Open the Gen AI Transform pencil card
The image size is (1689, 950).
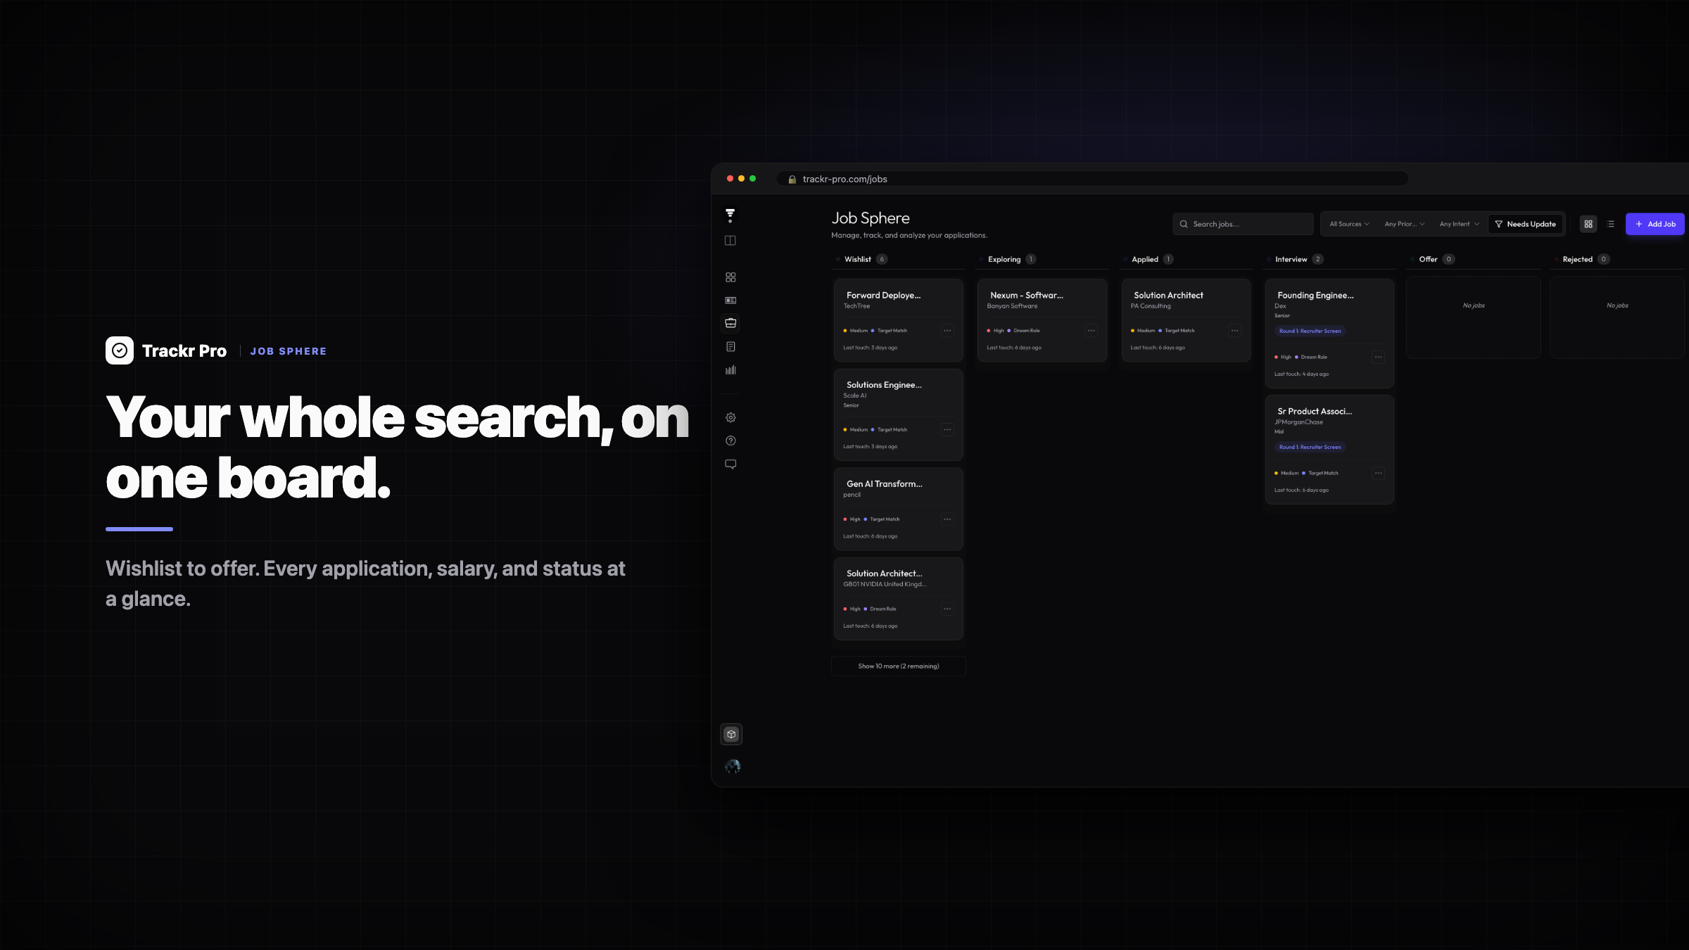899,509
